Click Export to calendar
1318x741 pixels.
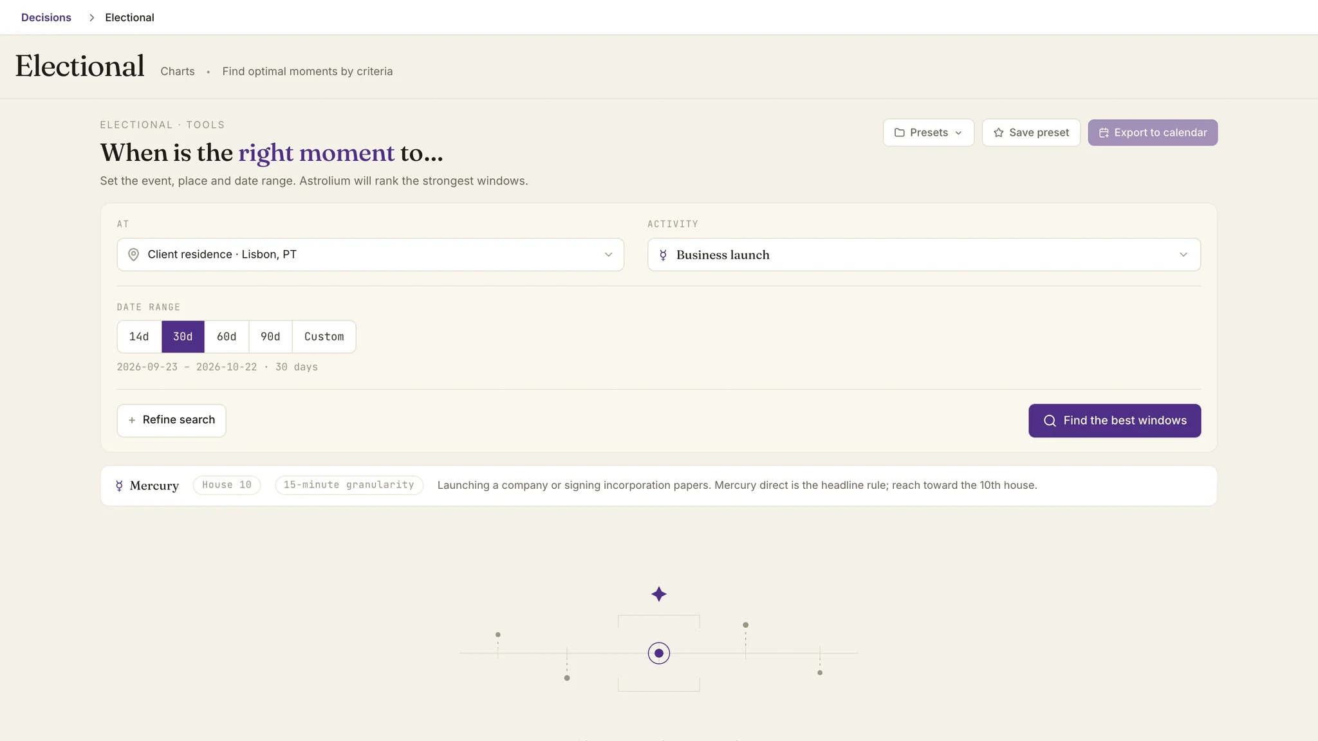(x=1153, y=133)
